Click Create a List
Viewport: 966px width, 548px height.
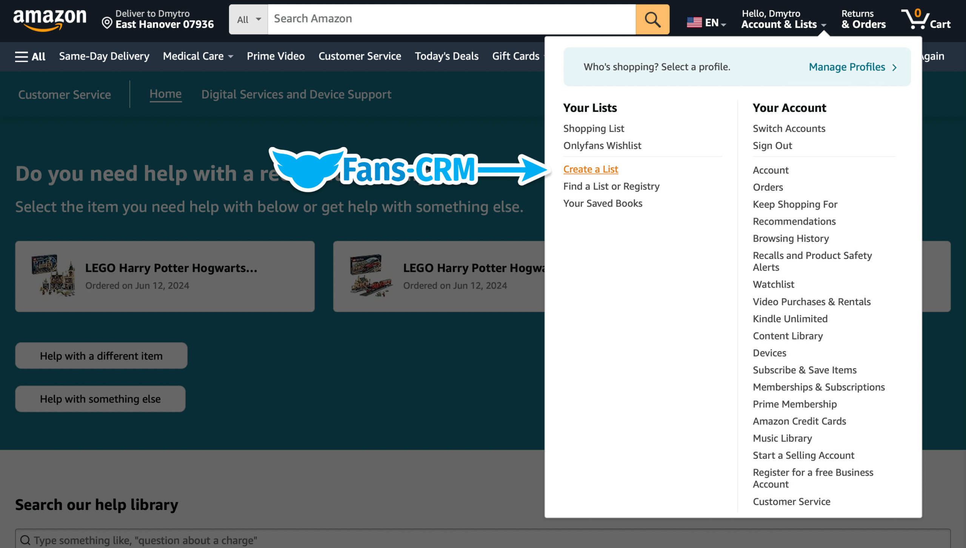[591, 169]
